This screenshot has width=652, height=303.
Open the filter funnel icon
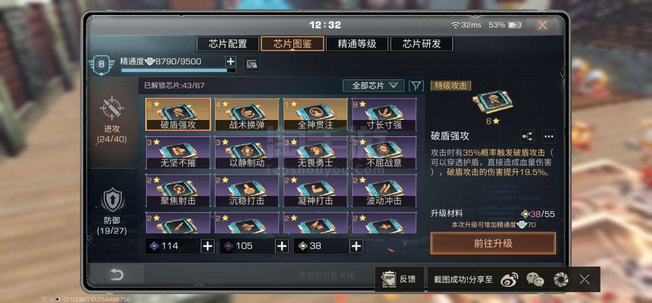416,86
